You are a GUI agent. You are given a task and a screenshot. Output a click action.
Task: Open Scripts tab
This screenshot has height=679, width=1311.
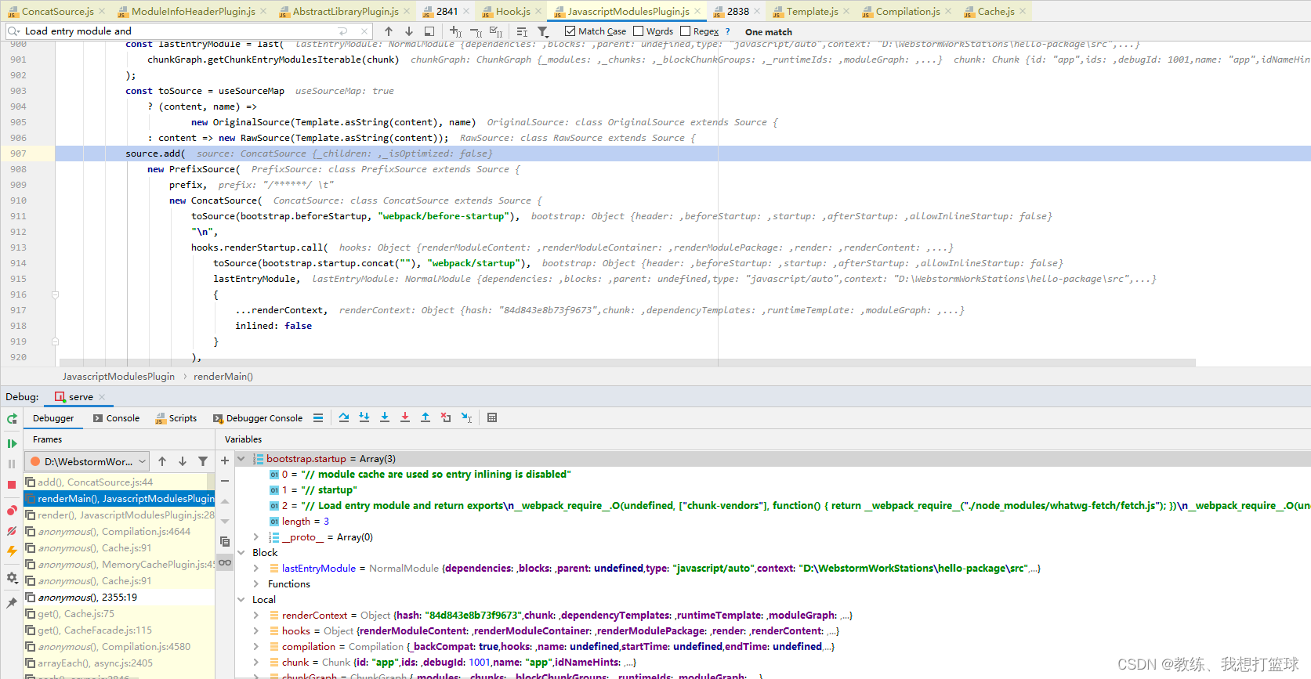point(176,418)
